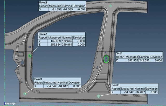This screenshot has width=166, height=106.
Task: Click the Point2 Measured column header
Action: click(x=55, y=6)
